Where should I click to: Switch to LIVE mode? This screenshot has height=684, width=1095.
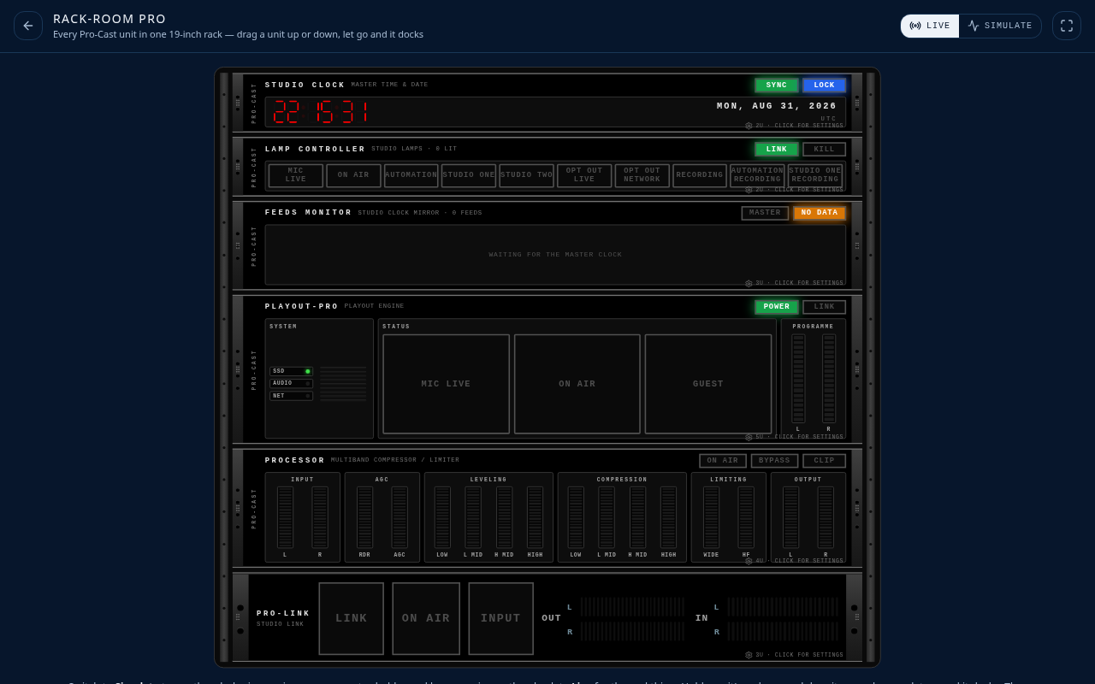click(x=930, y=26)
